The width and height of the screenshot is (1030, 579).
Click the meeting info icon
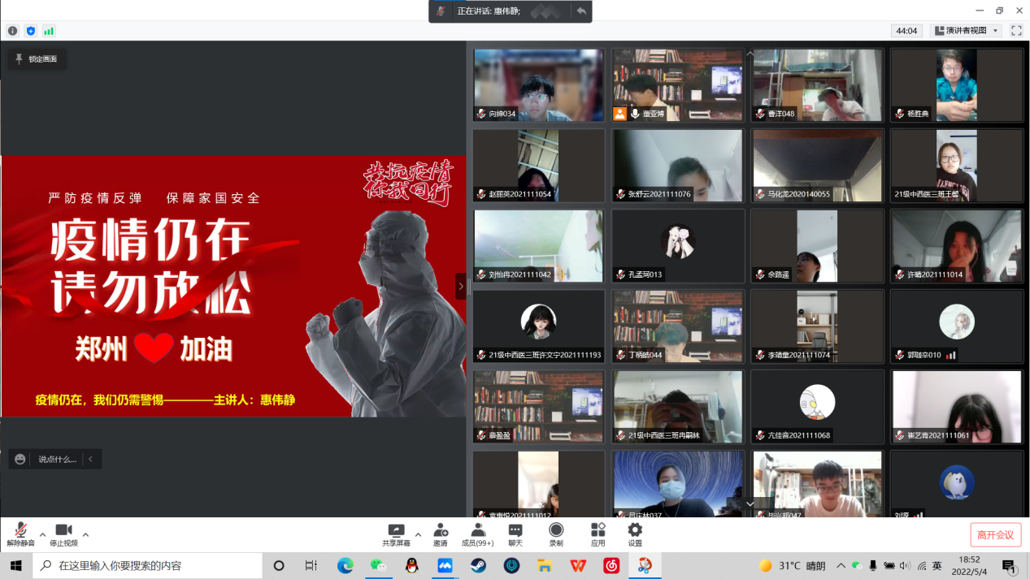pyautogui.click(x=13, y=31)
